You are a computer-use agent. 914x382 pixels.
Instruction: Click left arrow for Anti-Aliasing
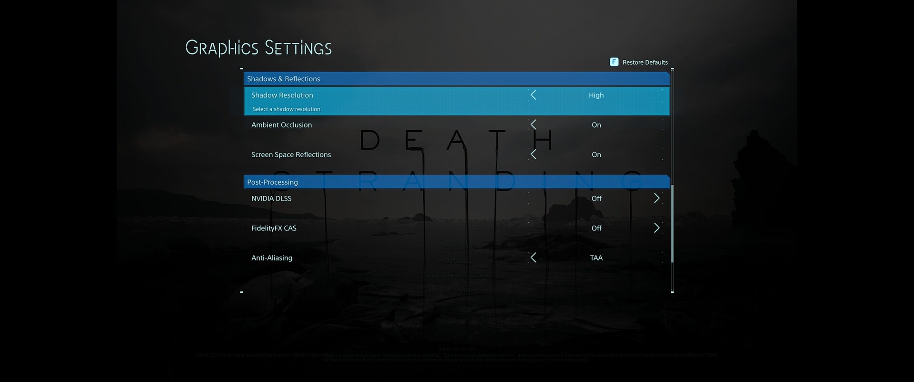[x=533, y=258]
